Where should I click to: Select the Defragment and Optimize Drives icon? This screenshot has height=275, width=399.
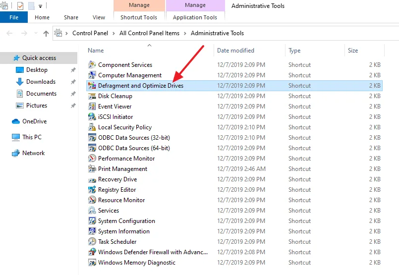[92, 86]
